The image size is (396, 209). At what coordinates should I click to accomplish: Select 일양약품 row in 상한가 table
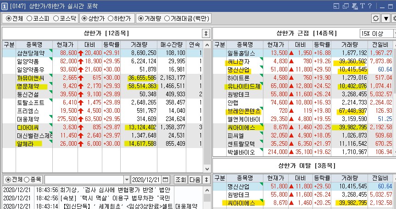point(103,61)
